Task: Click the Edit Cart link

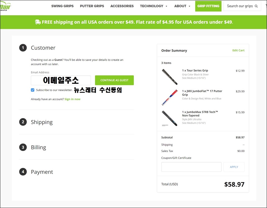Action: tap(238, 50)
